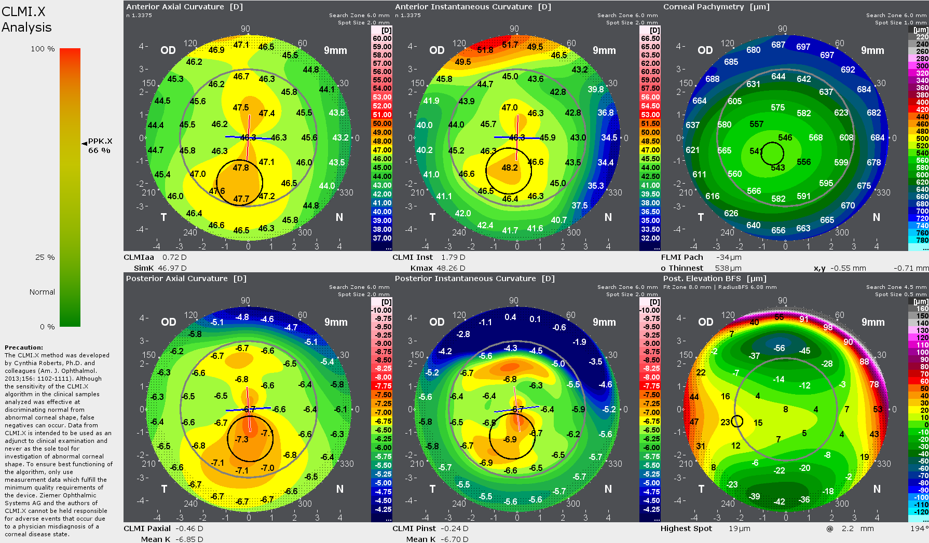Click the 194° angle value
The image size is (929, 543).
pyautogui.click(x=919, y=528)
